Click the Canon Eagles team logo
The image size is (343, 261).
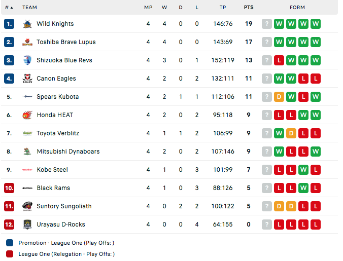pos(27,79)
